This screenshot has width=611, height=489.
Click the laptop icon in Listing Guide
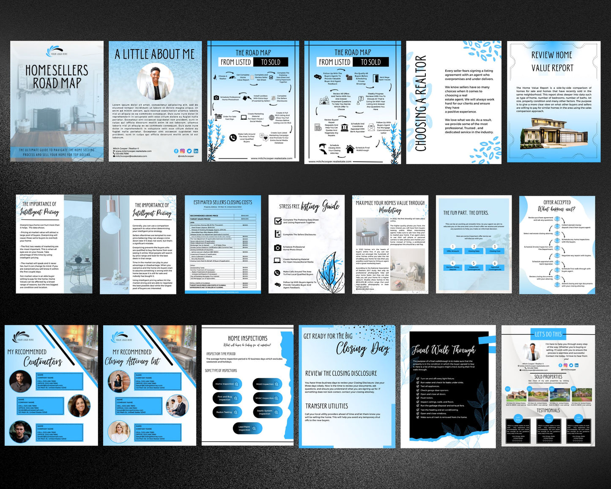pyautogui.click(x=278, y=261)
